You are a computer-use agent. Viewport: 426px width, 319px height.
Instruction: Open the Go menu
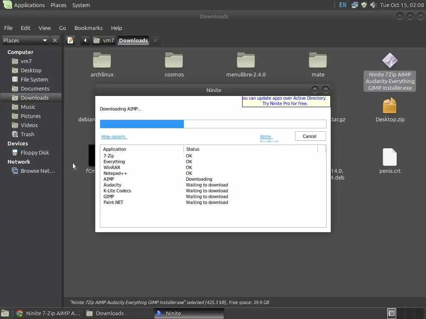tap(62, 28)
